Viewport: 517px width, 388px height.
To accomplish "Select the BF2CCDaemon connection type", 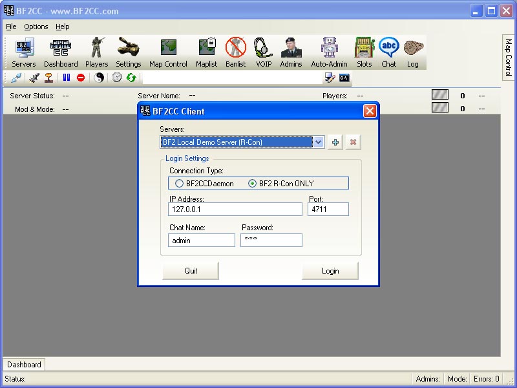I will [180, 184].
